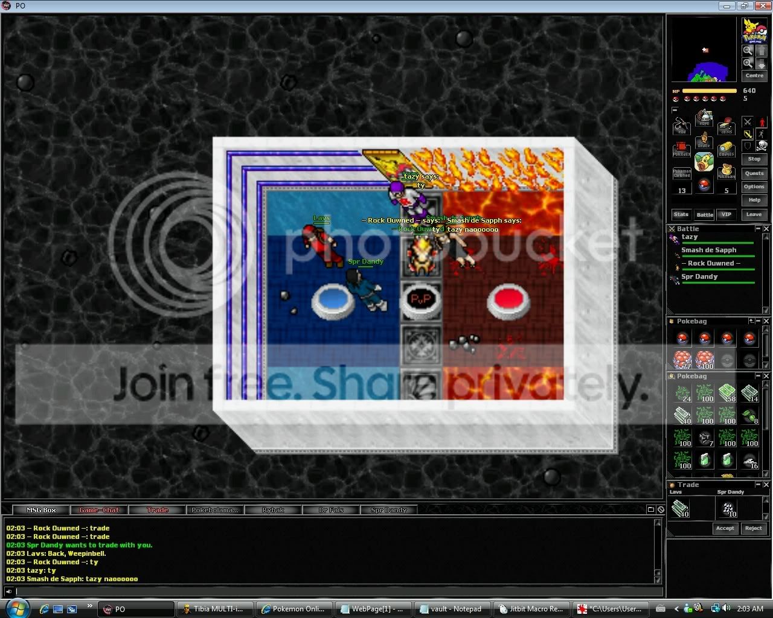
Task: Minimize the upper Pokebag panel
Action: (759, 321)
